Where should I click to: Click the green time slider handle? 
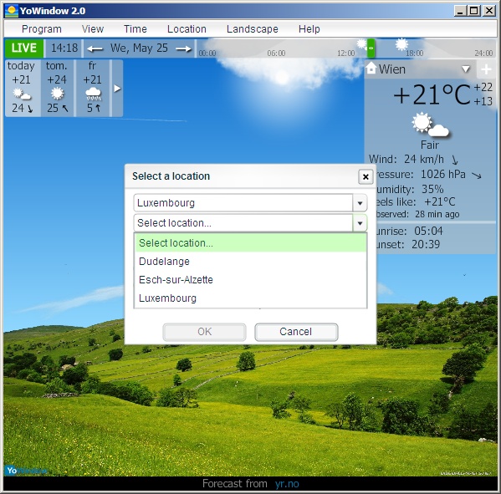point(371,48)
